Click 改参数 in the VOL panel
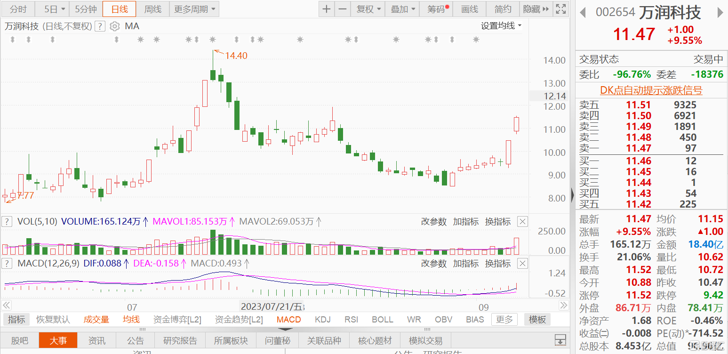The height and width of the screenshot is (354, 728). pos(433,221)
